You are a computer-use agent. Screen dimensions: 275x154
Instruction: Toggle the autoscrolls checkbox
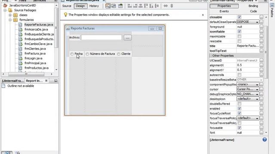coord(239,75)
